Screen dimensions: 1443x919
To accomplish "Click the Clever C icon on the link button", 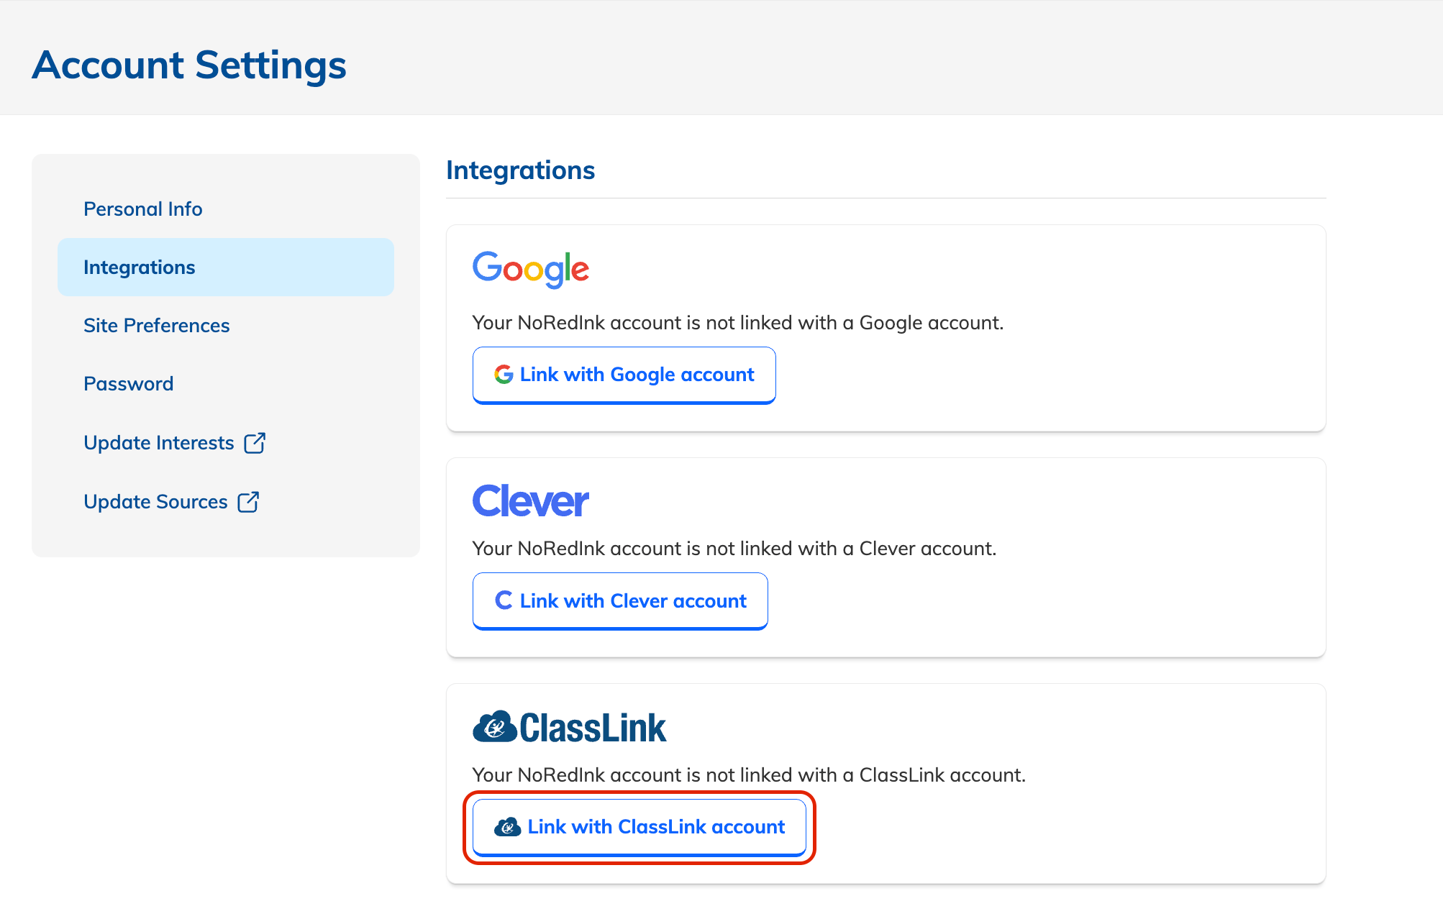I will (x=505, y=600).
